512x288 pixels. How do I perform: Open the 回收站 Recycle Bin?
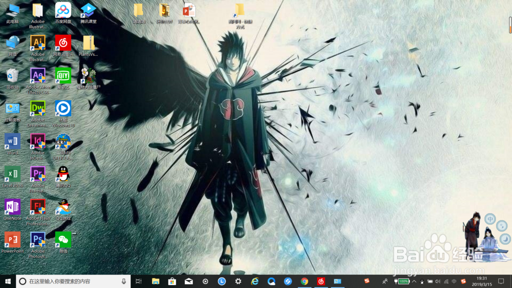[12, 79]
